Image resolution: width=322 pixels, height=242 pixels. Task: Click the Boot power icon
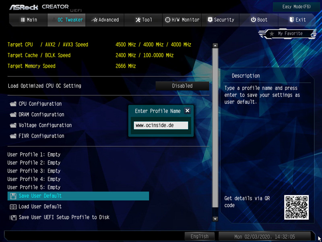[x=253, y=20]
